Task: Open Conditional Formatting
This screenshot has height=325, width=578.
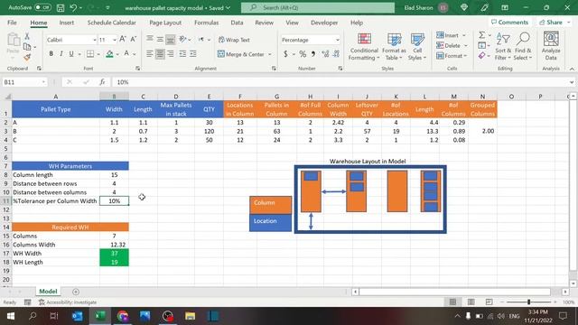Action: [364, 46]
